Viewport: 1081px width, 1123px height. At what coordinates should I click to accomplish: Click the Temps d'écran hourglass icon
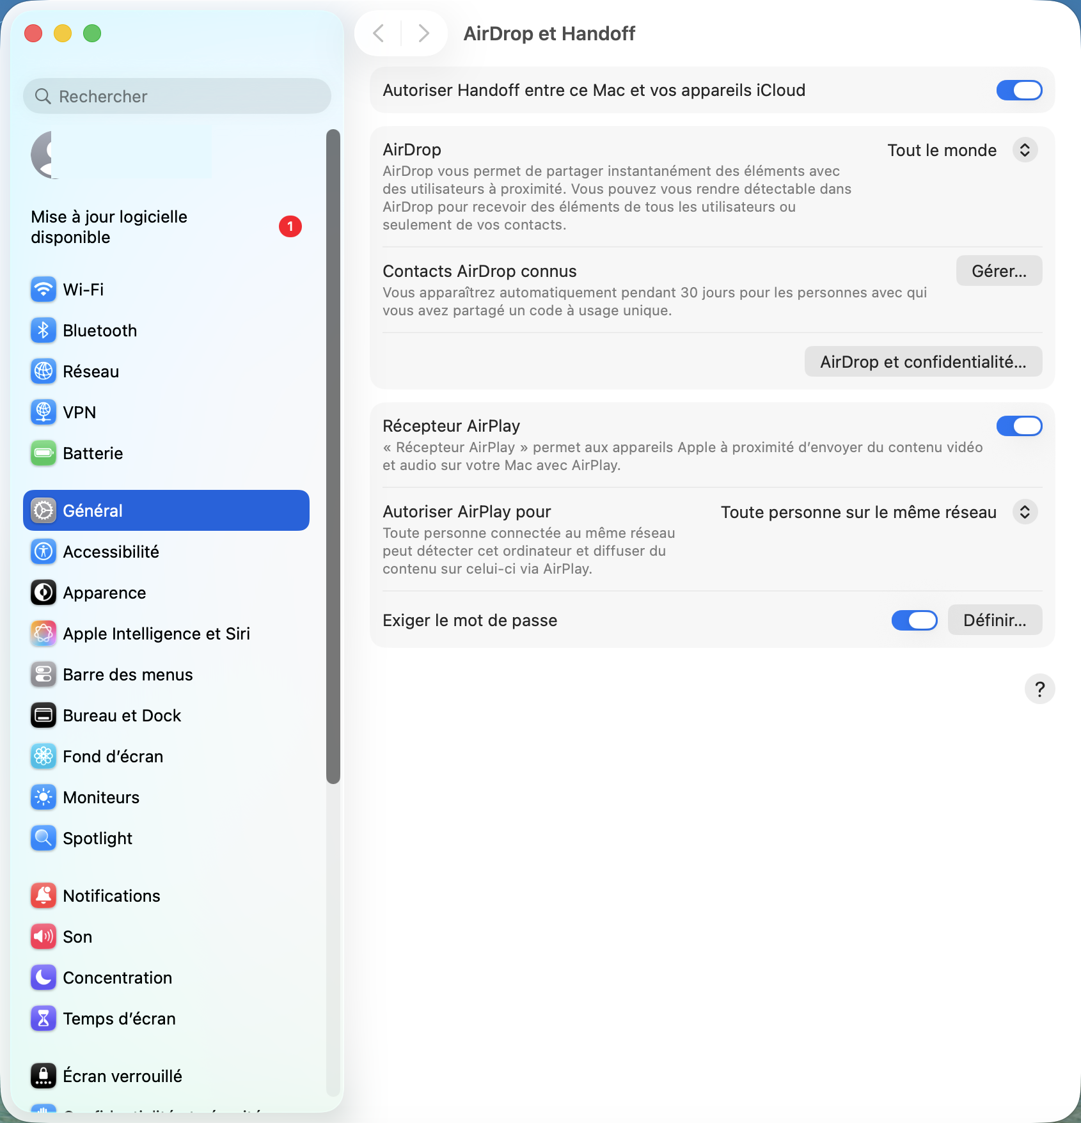tap(43, 1019)
